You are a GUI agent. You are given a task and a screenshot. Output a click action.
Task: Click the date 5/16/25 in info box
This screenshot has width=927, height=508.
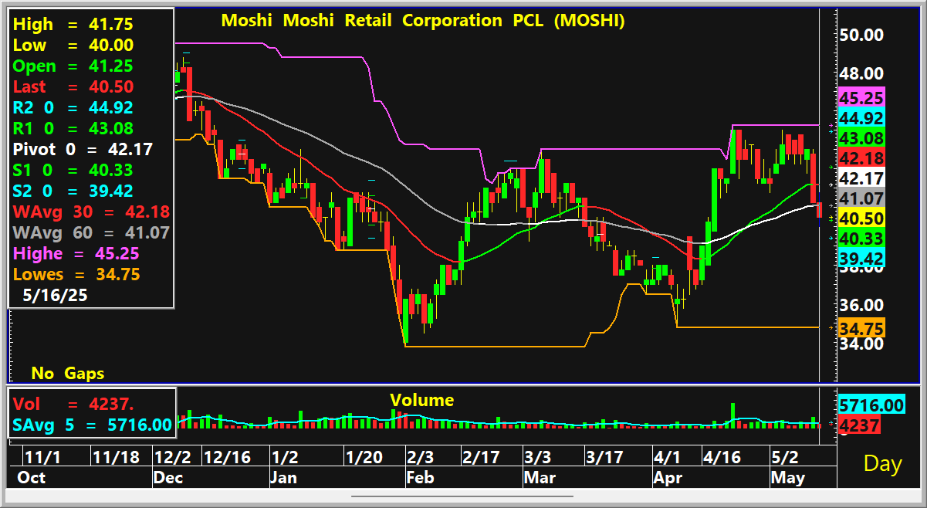click(x=54, y=295)
